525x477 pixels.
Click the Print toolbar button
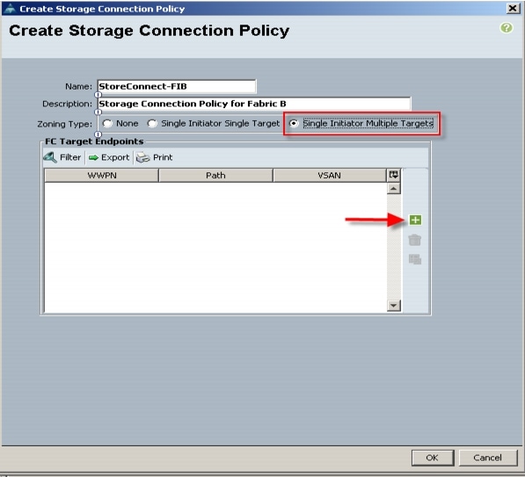click(x=155, y=157)
